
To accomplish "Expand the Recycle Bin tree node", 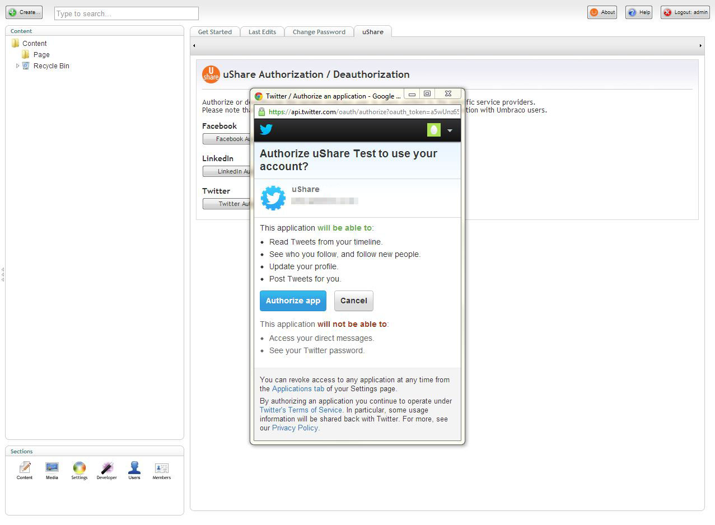I will [x=17, y=65].
